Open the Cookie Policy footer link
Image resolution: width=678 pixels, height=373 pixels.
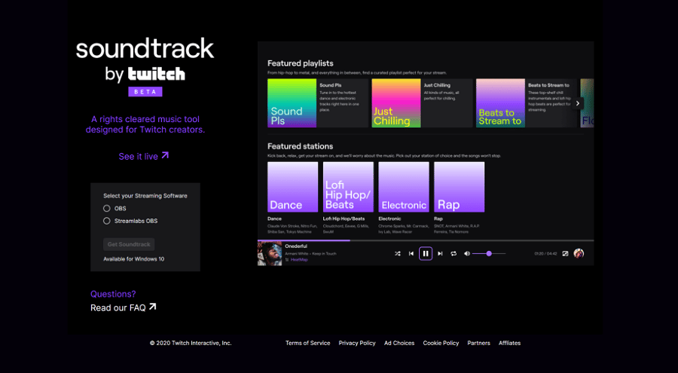click(441, 343)
